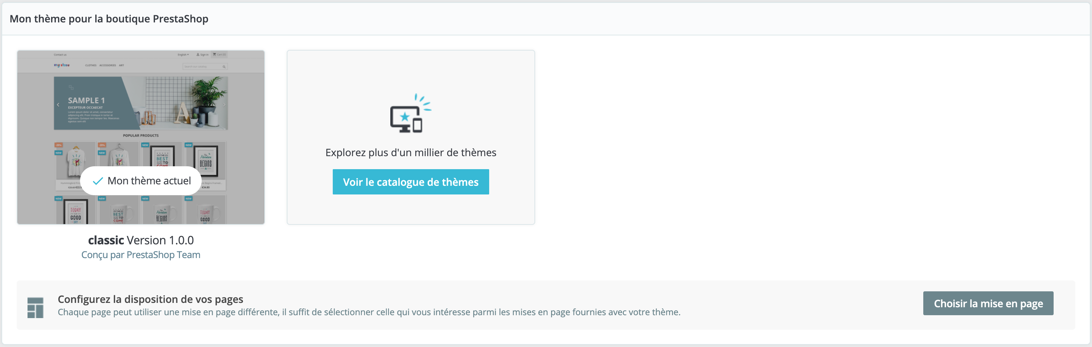Click the page layout grid icon
This screenshot has width=1092, height=347.
pos(35,307)
